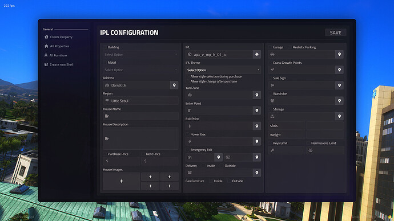Screen dimensions: 394x221
Task: Enable the Grass Growth Points checkbox
Action: point(270,63)
